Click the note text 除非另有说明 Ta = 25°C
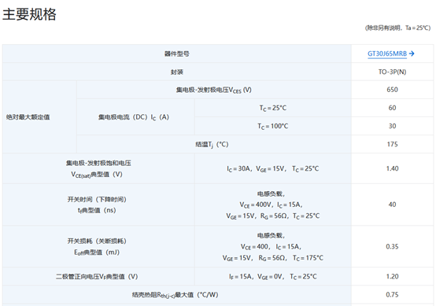 [x=397, y=28]
